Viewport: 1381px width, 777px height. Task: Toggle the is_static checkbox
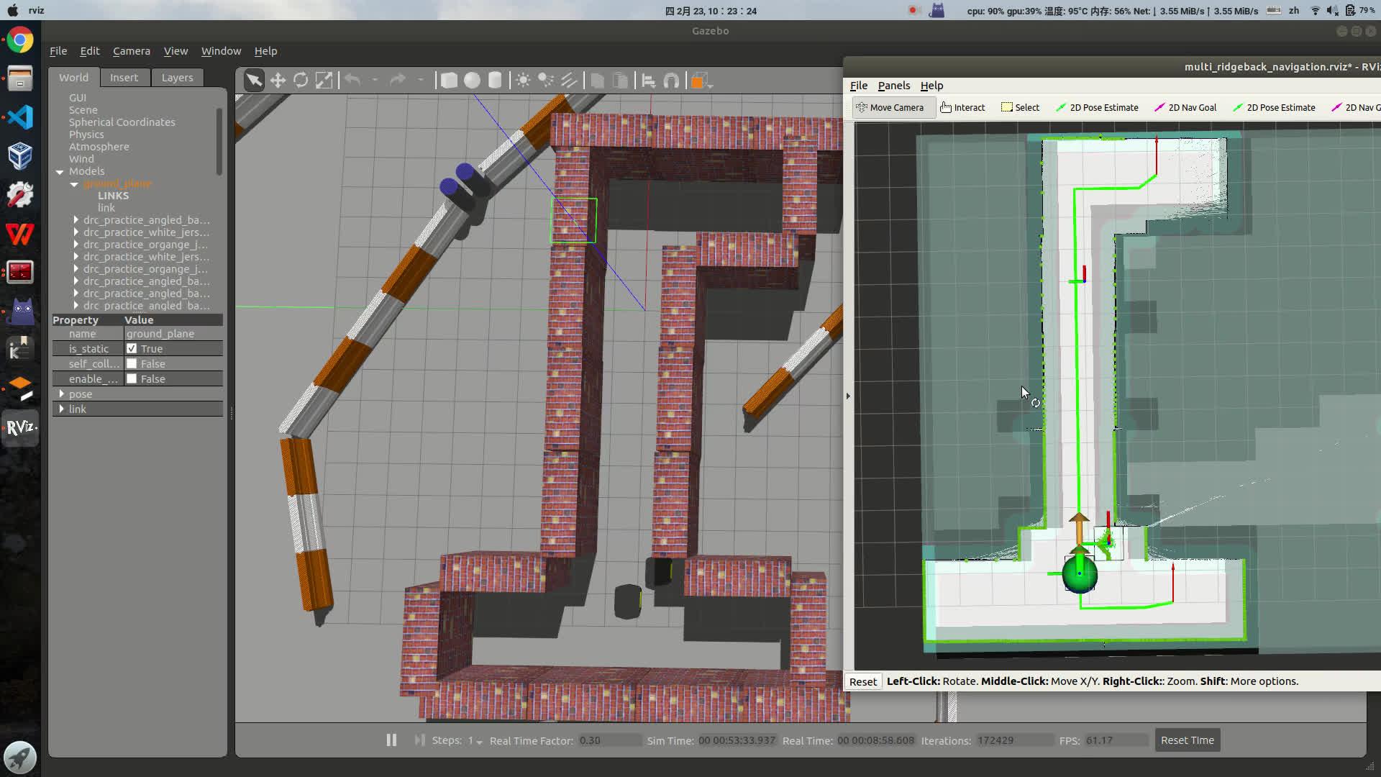(x=132, y=348)
